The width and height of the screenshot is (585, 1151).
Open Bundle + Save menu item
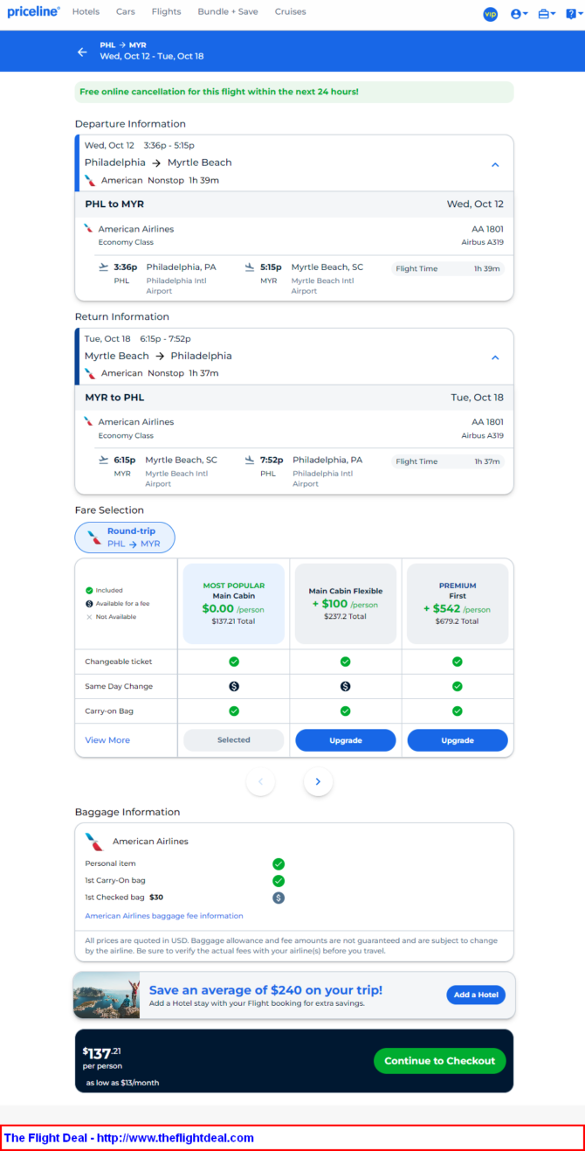click(x=228, y=12)
